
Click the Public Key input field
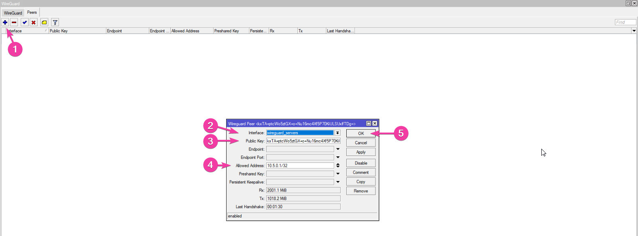(x=303, y=141)
